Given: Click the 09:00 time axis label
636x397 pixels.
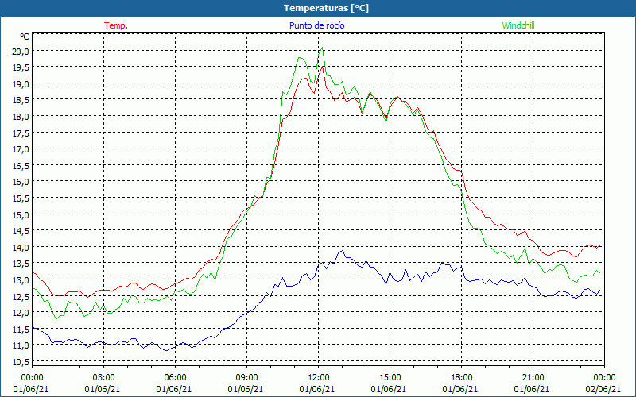Looking at the screenshot, I should pos(247,378).
